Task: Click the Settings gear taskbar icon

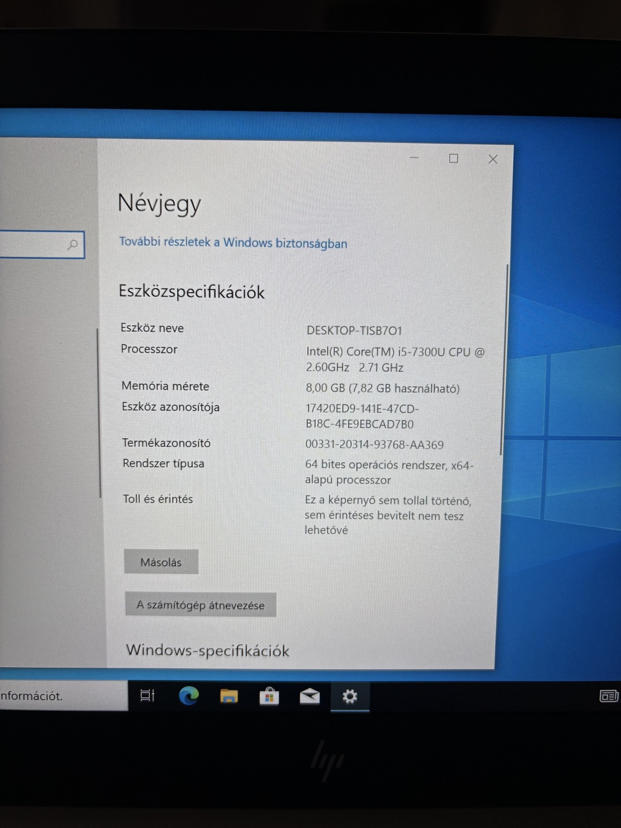Action: click(350, 697)
